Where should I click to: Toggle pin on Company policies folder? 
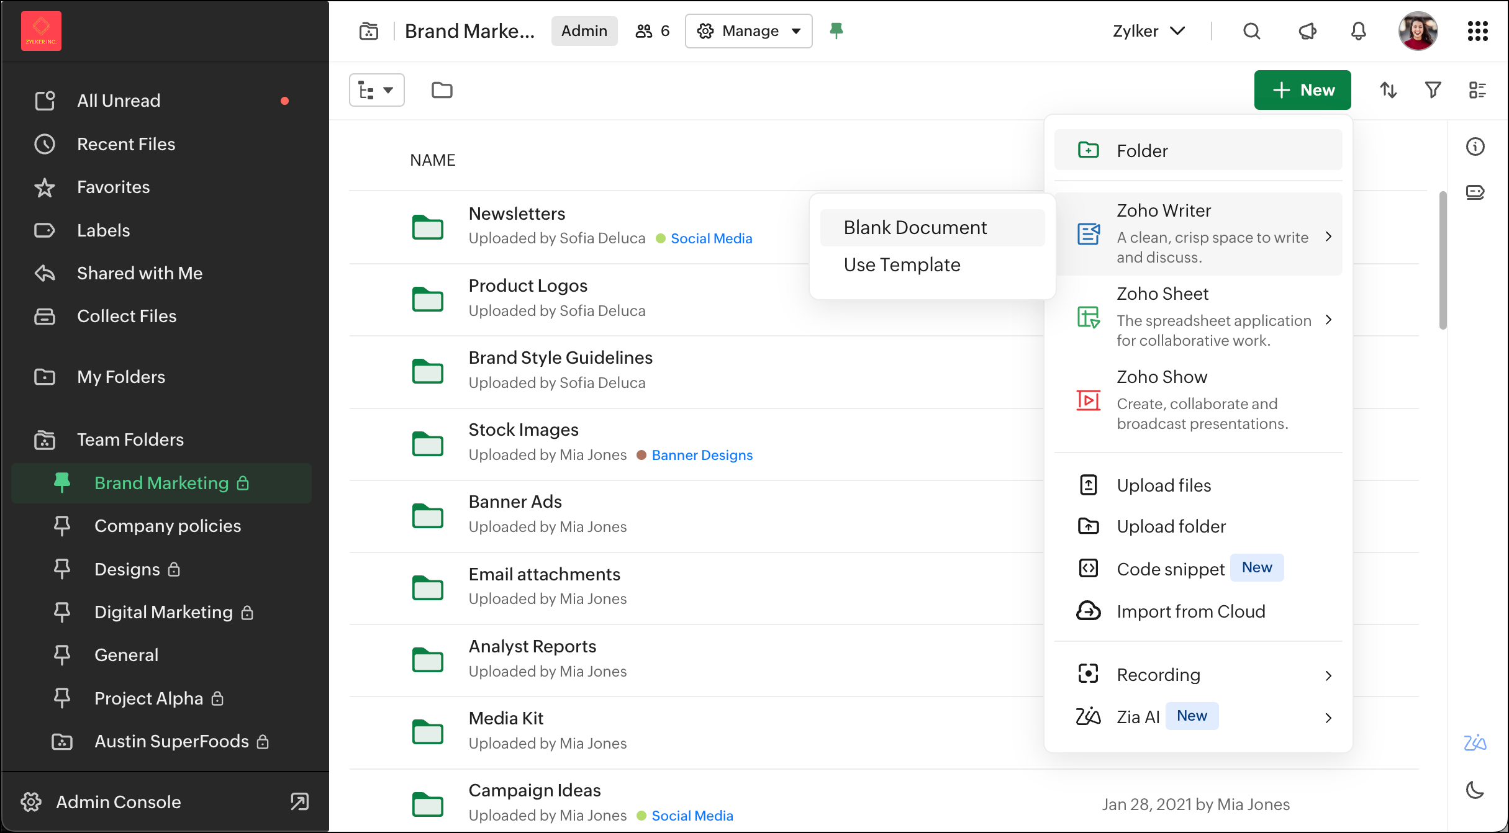pos(61,526)
